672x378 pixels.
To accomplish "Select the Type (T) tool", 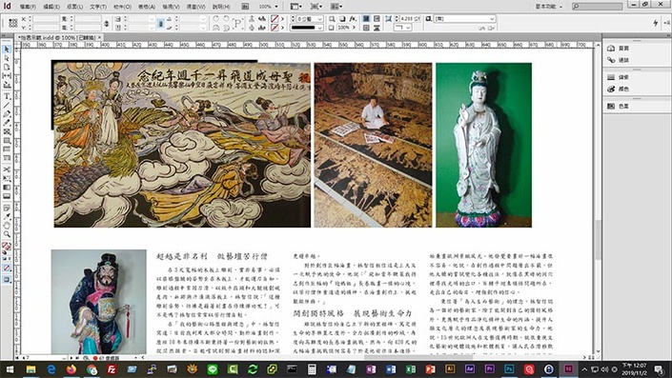I will (x=7, y=96).
